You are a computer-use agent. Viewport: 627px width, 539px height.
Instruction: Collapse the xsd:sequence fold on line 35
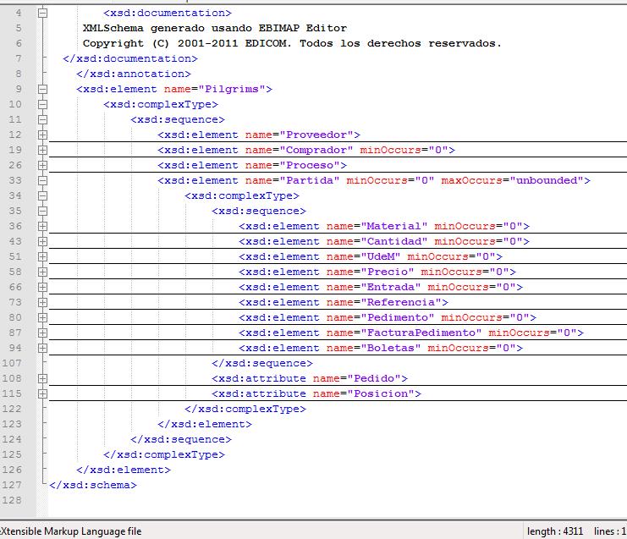(42, 212)
